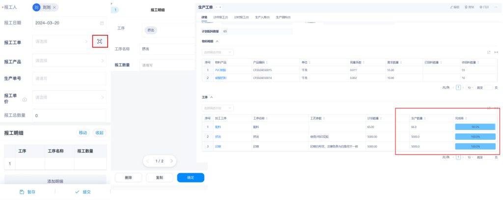Collapse the 物料明细 section
Image resolution: width=503 pixels, height=206 pixels.
click(x=217, y=41)
